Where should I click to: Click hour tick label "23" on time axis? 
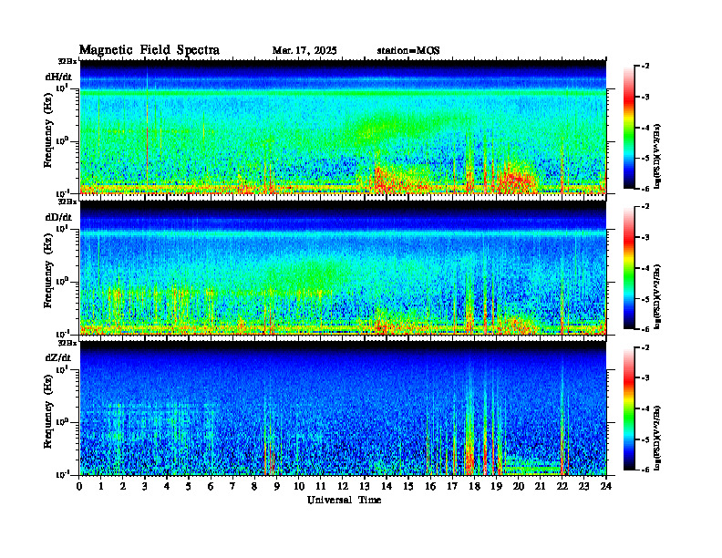[583, 486]
